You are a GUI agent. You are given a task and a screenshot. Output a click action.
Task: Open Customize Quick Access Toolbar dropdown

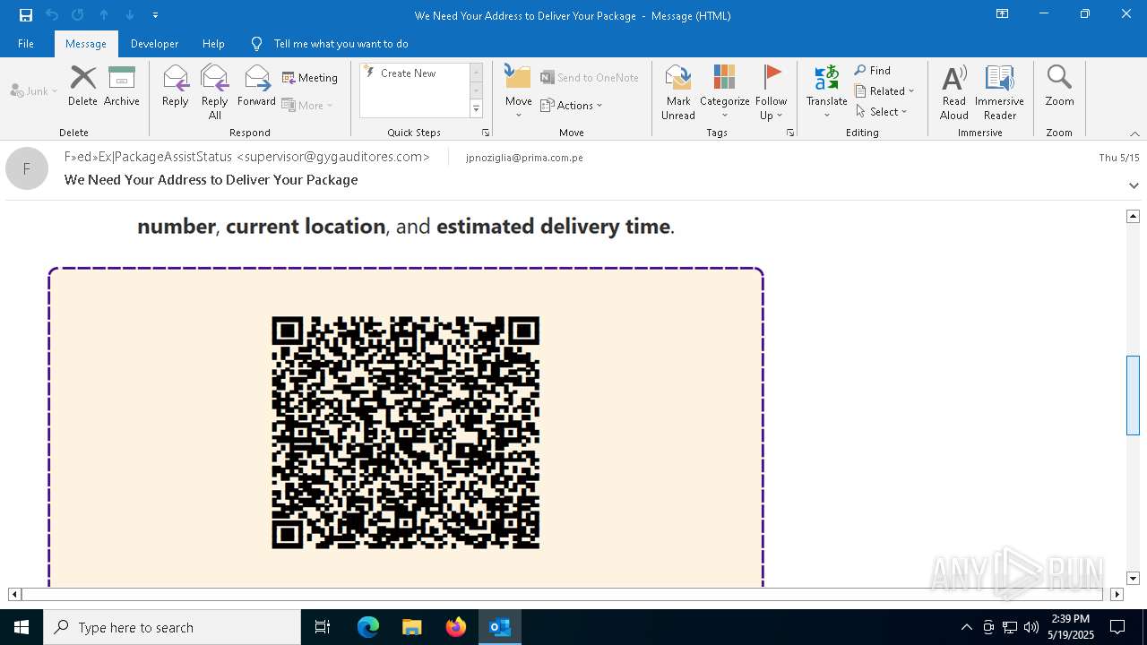click(155, 15)
